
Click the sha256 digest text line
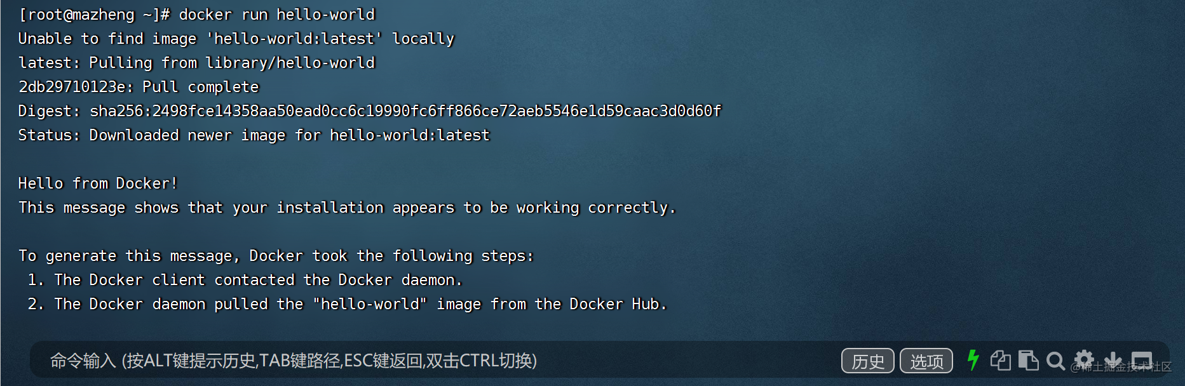[x=370, y=111]
